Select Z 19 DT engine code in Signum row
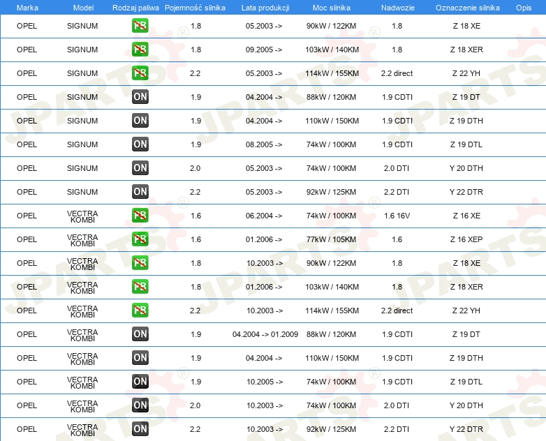Screen dimensions: 546x441 pyautogui.click(x=466, y=97)
